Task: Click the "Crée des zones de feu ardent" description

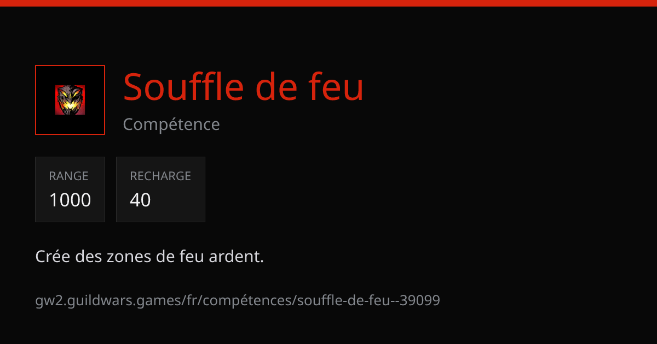Action: [x=149, y=256]
